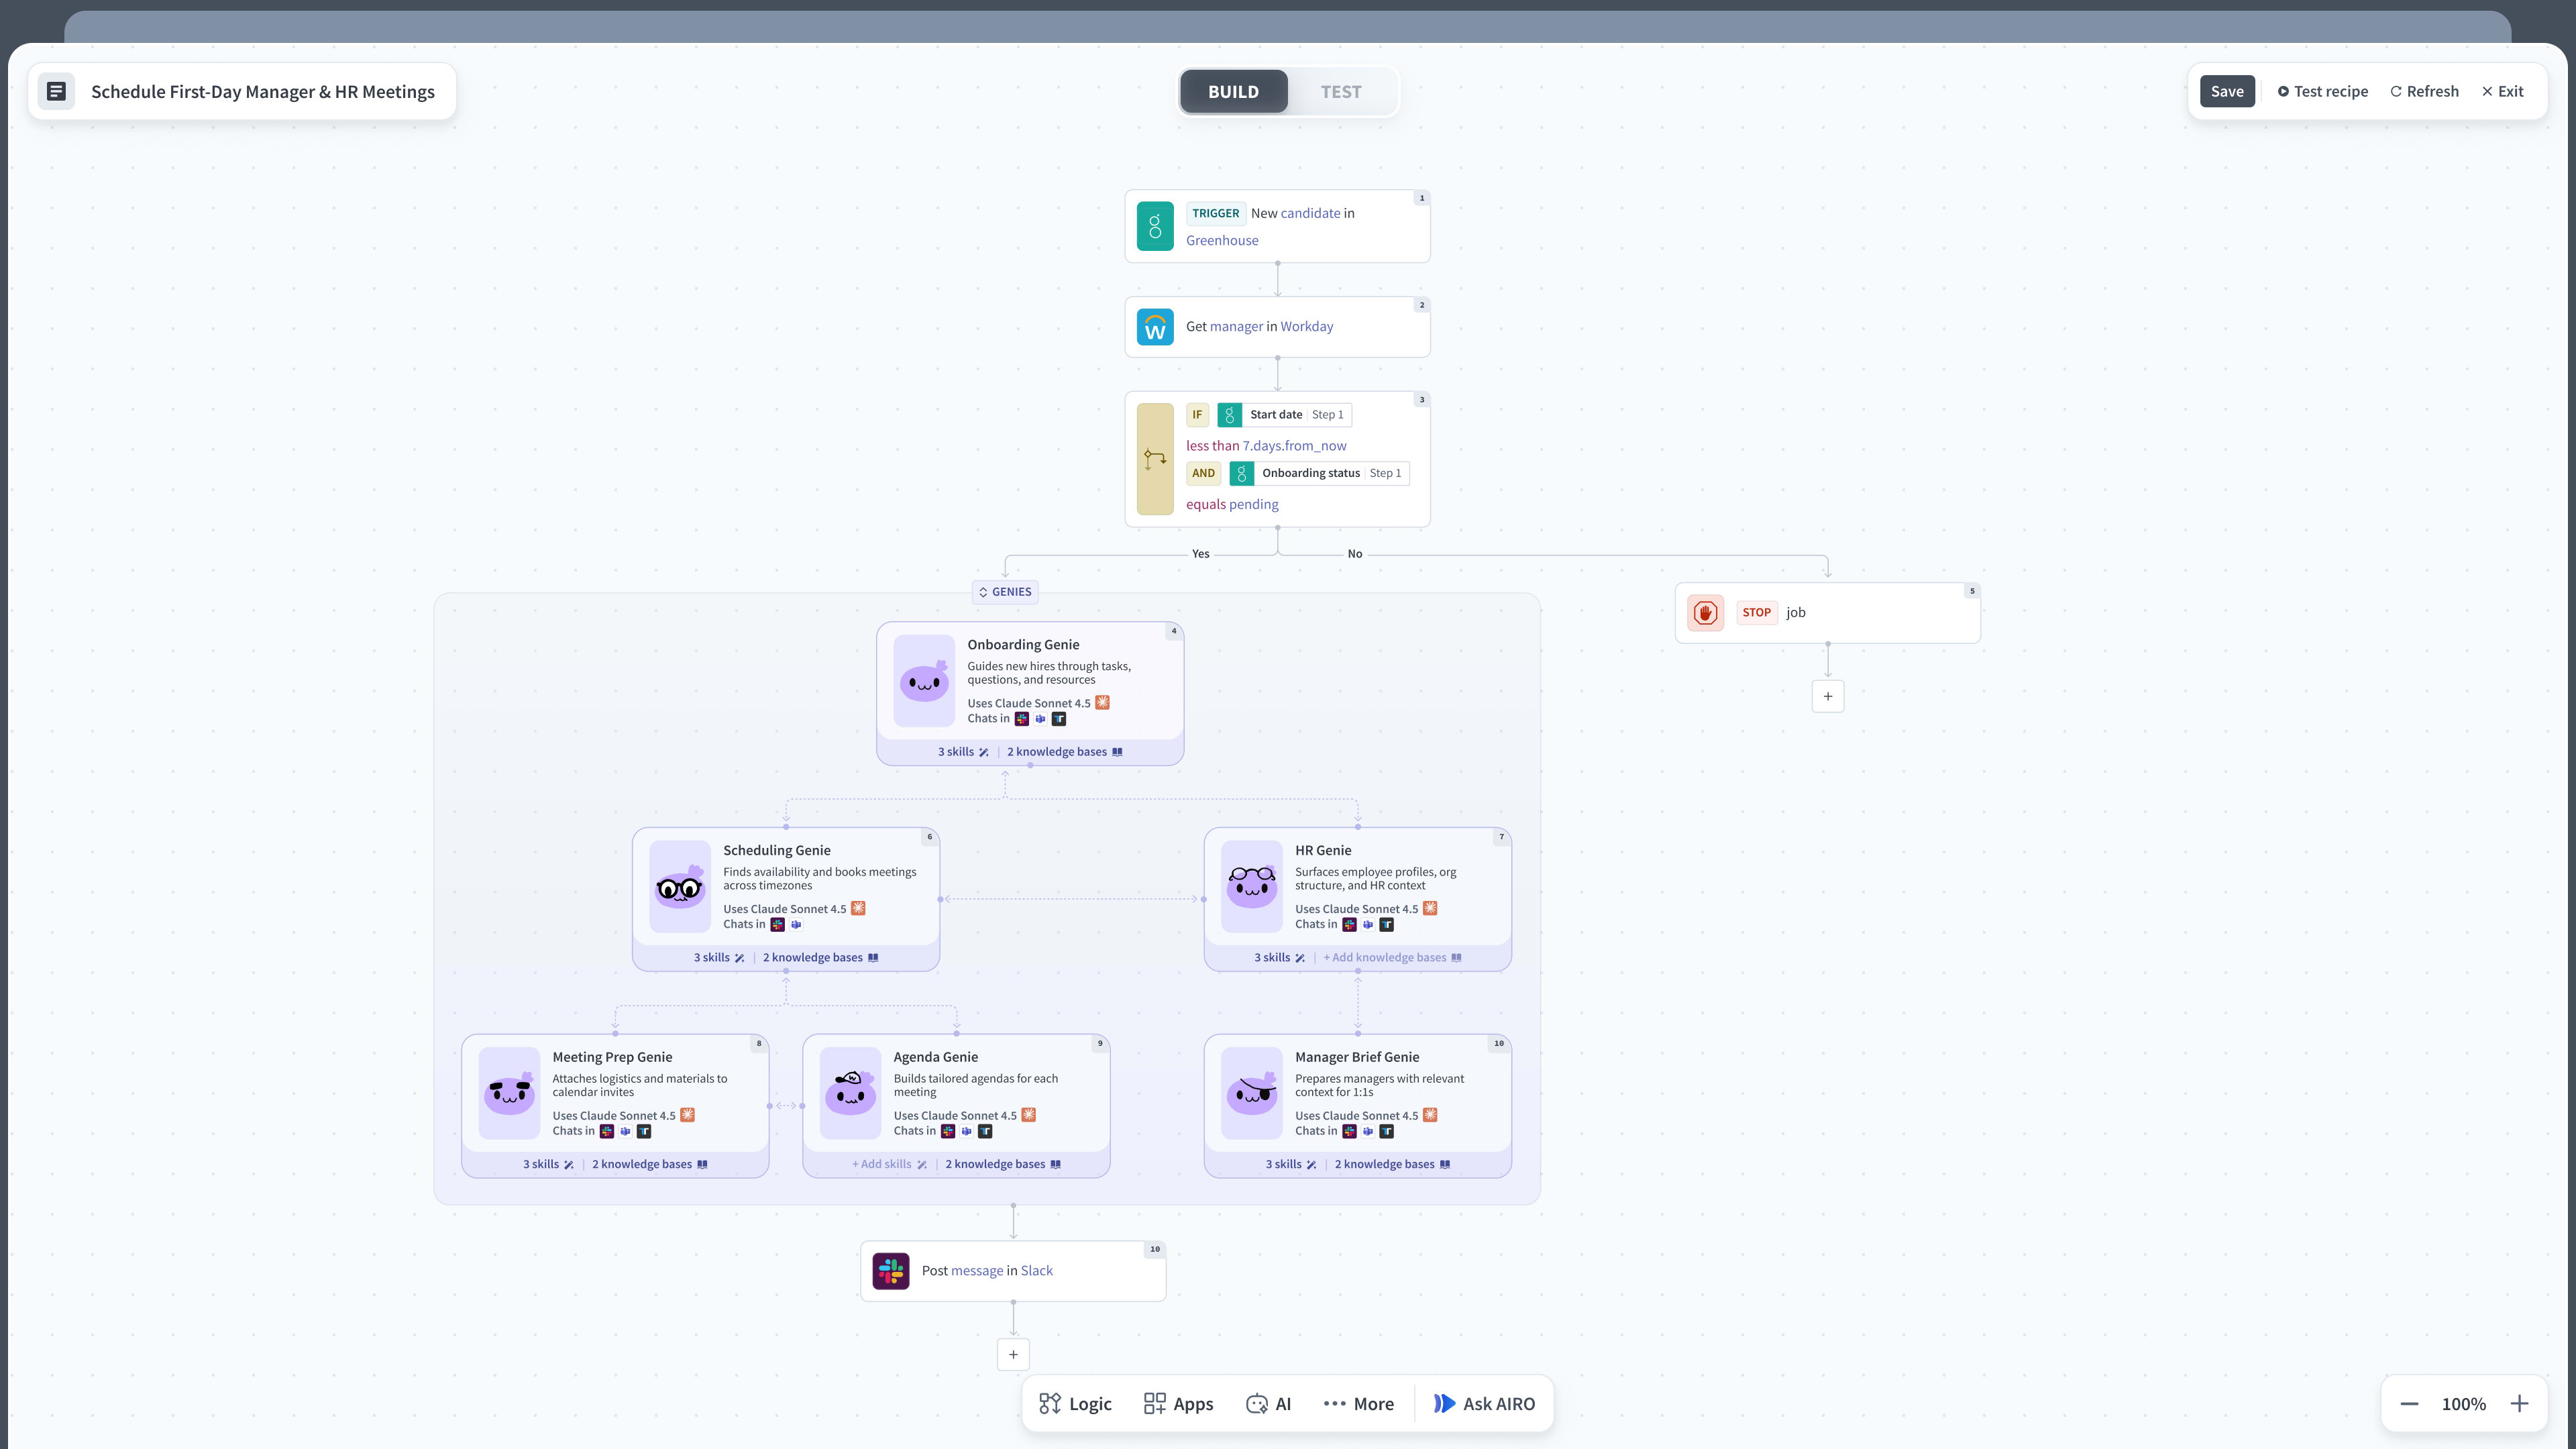The height and width of the screenshot is (1449, 2576).
Task: Click the Scheduling Genie avatar with glasses
Action: [x=680, y=887]
